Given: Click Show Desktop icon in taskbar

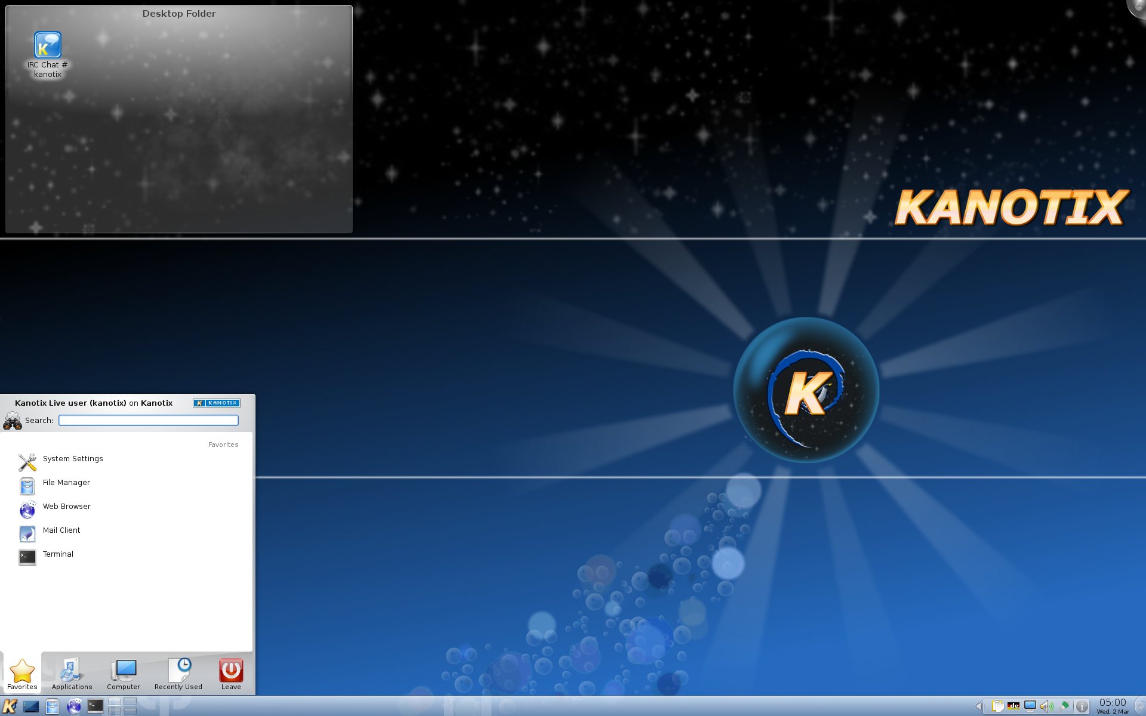Looking at the screenshot, I should click(31, 706).
